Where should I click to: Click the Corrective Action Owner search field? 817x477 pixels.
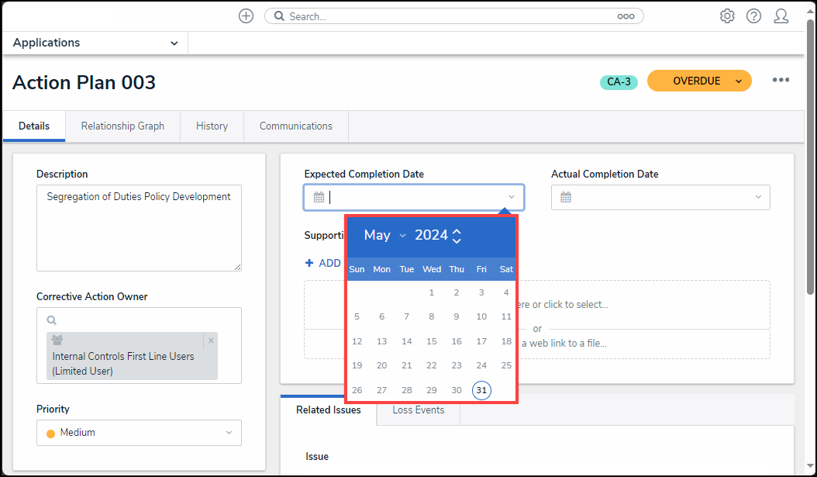click(139, 320)
